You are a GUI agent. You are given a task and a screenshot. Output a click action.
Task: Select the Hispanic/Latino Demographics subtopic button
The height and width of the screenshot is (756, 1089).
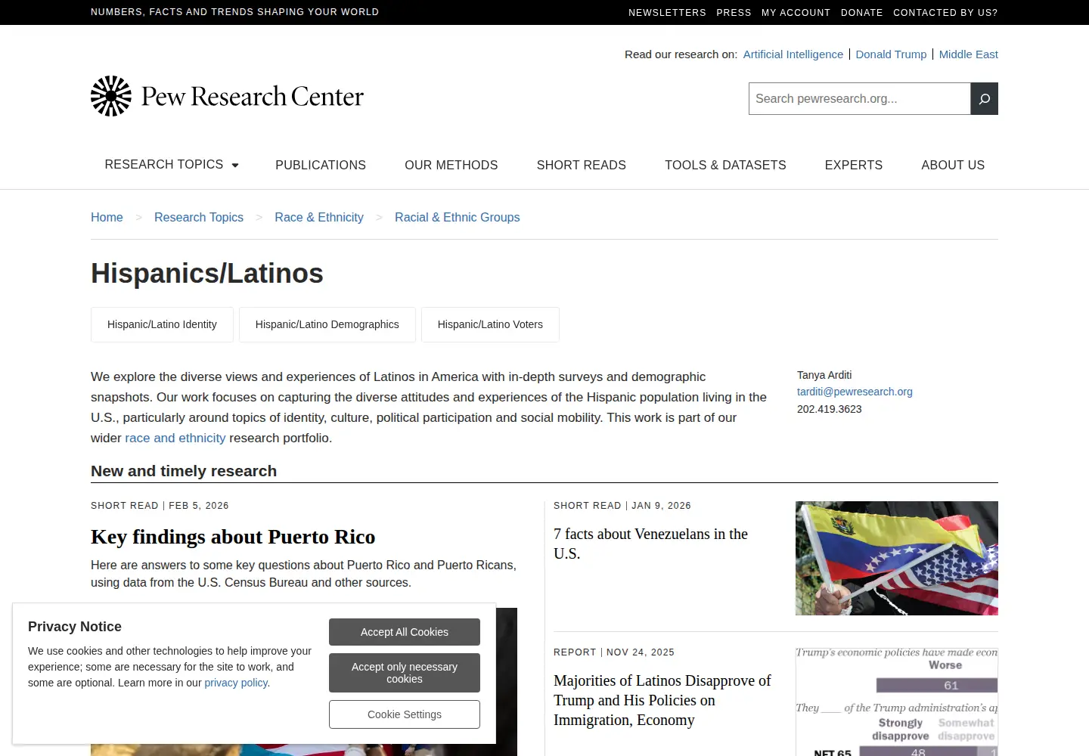click(327, 324)
